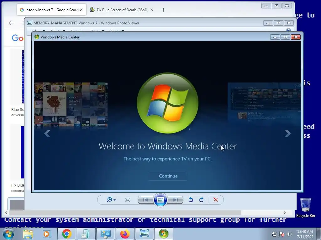321x240 pixels.
Task: Switch to Google Chrome on taskbar
Action: [66, 234]
